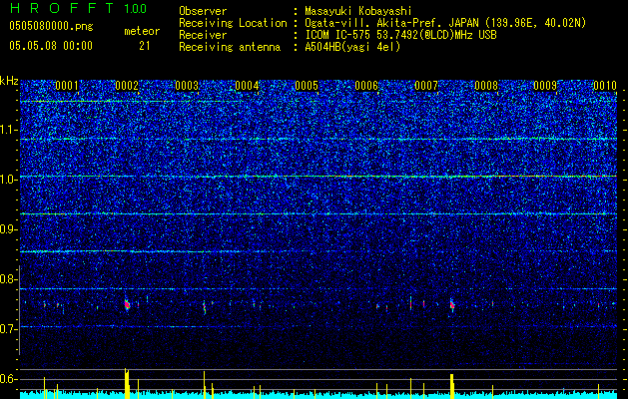
Task: Click the HROFFT 1.00 title text
Action: pos(78,8)
